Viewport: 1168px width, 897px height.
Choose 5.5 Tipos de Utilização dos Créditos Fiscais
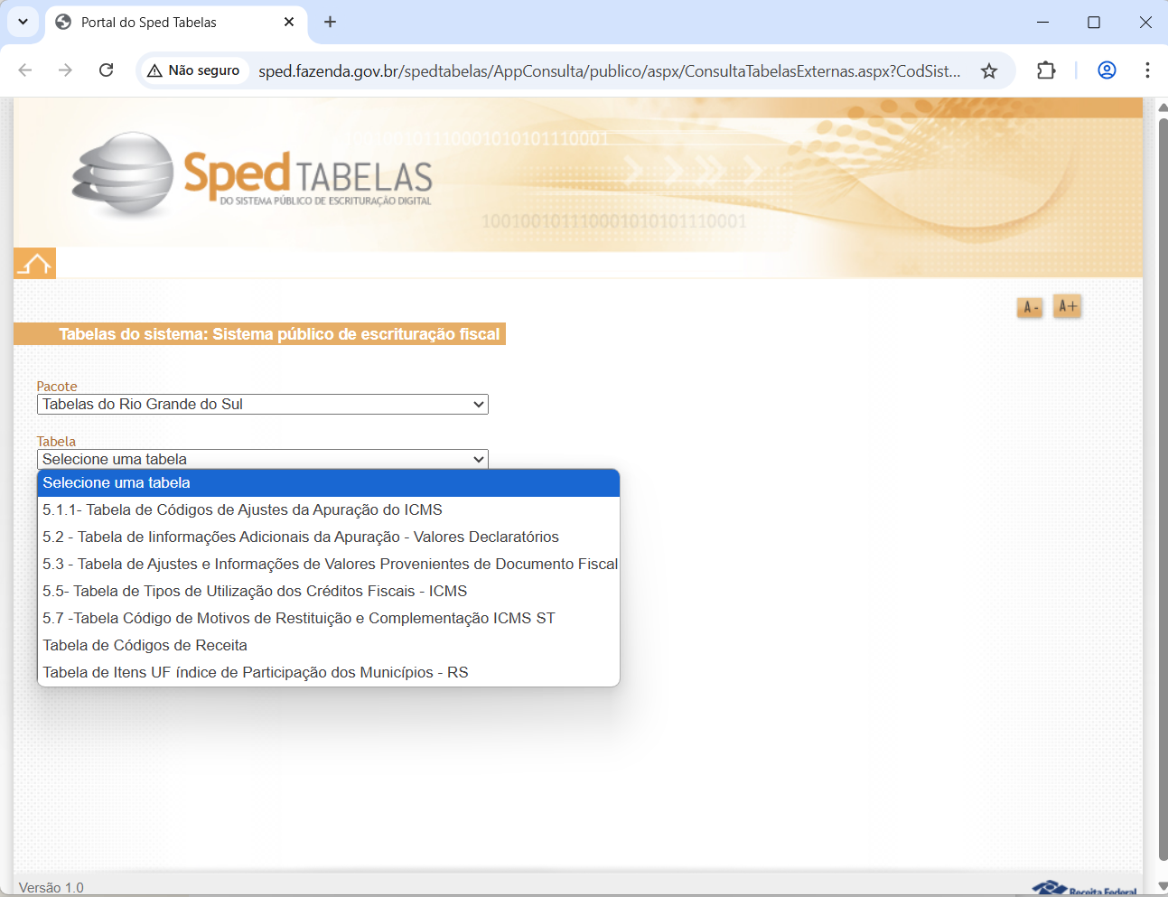tap(329, 592)
